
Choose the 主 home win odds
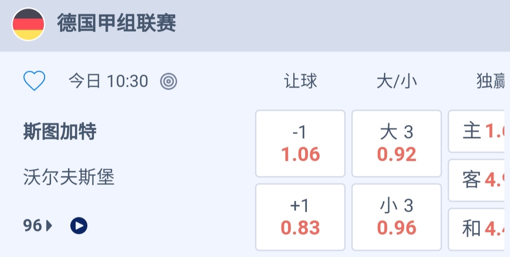pyautogui.click(x=478, y=132)
